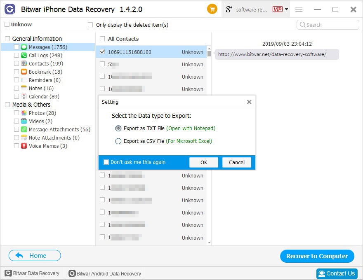Image resolution: width=363 pixels, height=280 pixels.
Task: Open the Voice Memos microphone icon
Action: click(24, 146)
